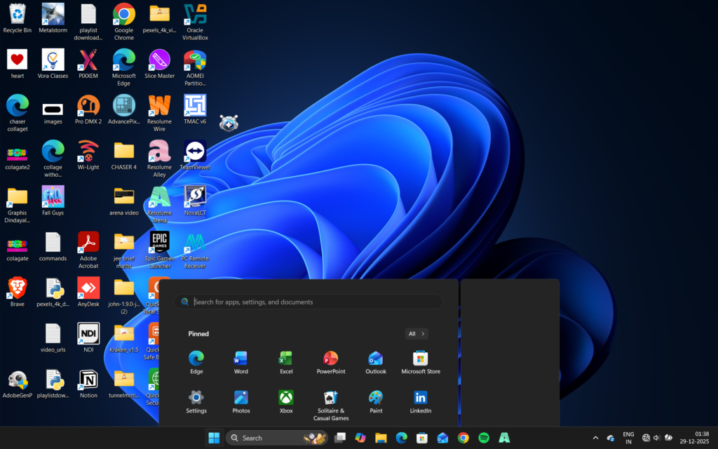
Task: Select the Vora Classes desktop shortcut
Action: tap(53, 64)
